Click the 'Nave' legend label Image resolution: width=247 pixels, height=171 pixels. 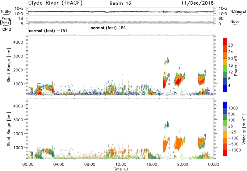(x=235, y=22)
